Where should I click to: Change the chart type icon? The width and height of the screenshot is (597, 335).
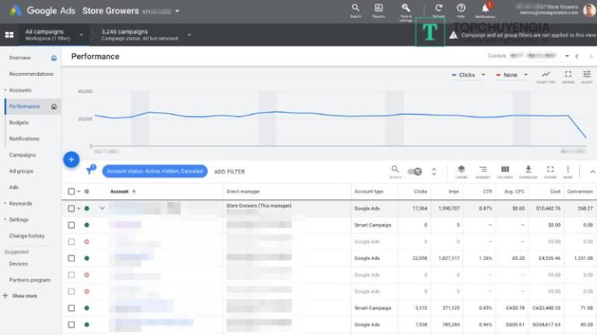[546, 75]
